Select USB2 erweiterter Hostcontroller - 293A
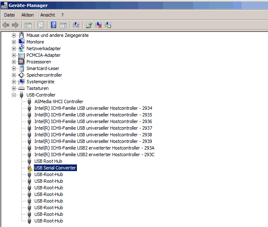 coord(94,148)
